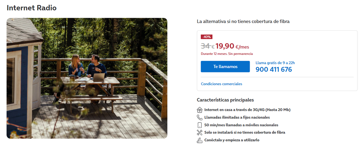Call the 900 411 676 phone number
360x145 pixels.
coord(274,70)
